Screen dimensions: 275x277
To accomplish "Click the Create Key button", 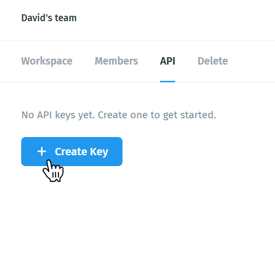I will click(72, 152).
